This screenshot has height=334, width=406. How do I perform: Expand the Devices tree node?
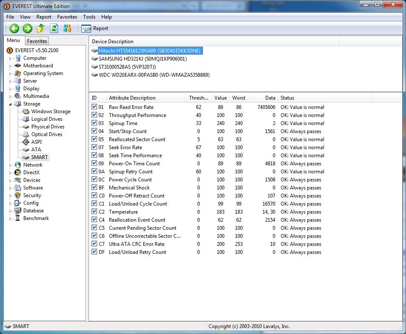pos(10,181)
